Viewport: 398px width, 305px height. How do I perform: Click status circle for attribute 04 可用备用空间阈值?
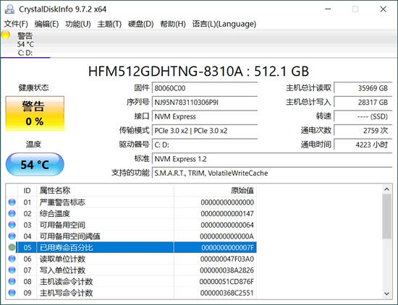(12, 236)
